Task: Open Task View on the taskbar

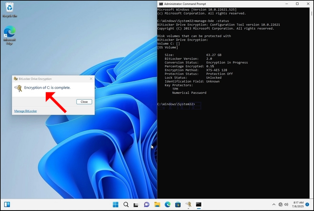Action: [x=136, y=204]
